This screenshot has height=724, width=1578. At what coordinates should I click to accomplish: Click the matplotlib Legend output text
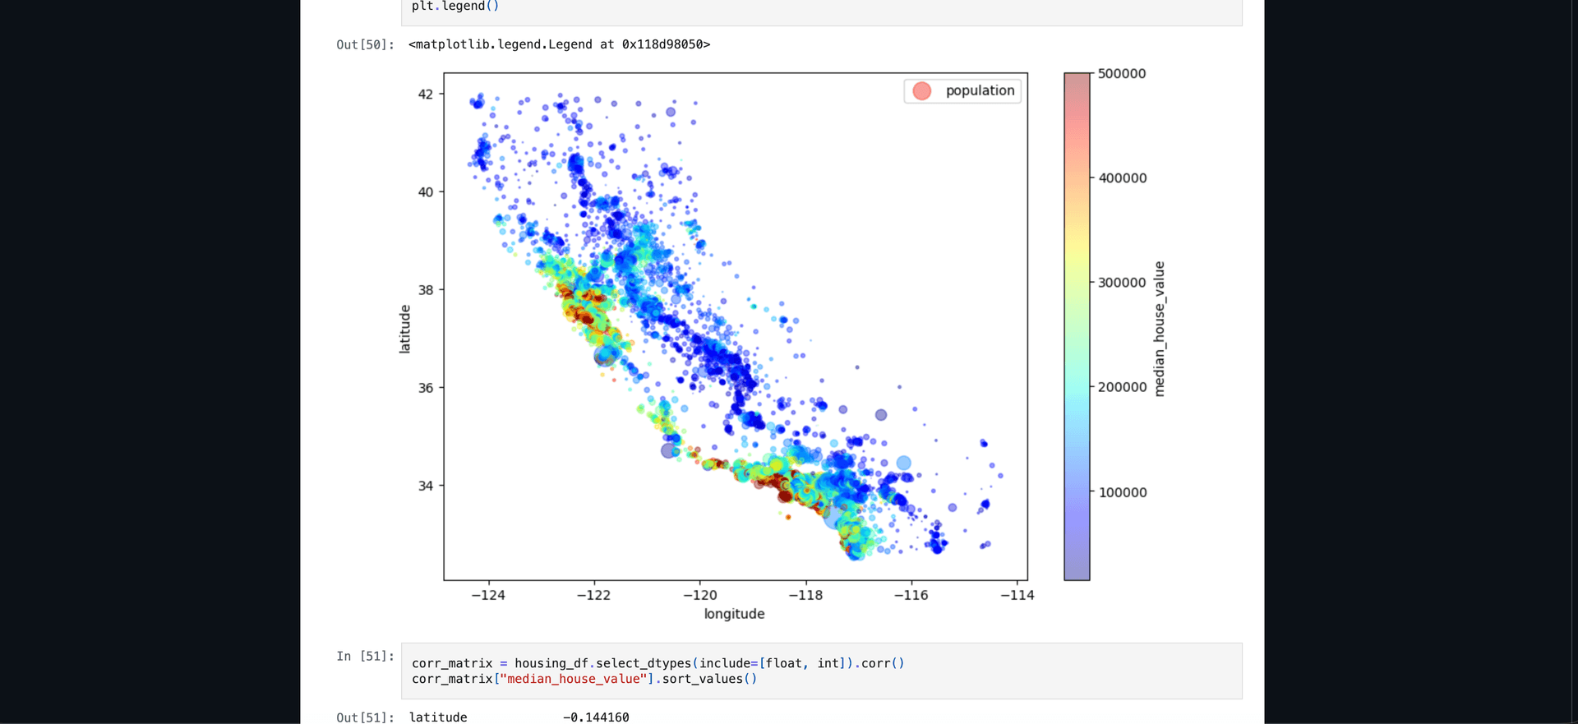click(x=559, y=44)
